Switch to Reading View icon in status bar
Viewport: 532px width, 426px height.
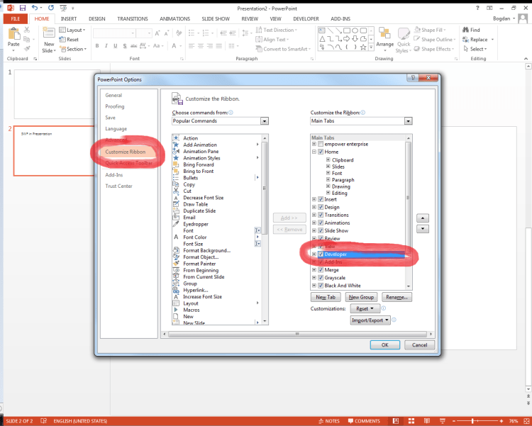[x=427, y=421]
